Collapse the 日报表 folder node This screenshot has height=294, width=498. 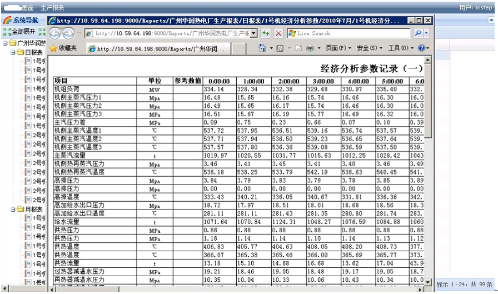[x=13, y=52]
